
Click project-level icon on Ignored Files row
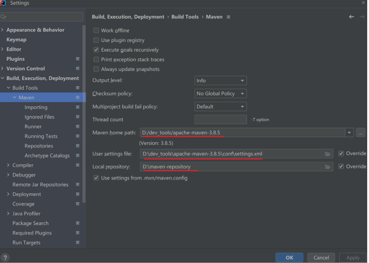coord(78,117)
